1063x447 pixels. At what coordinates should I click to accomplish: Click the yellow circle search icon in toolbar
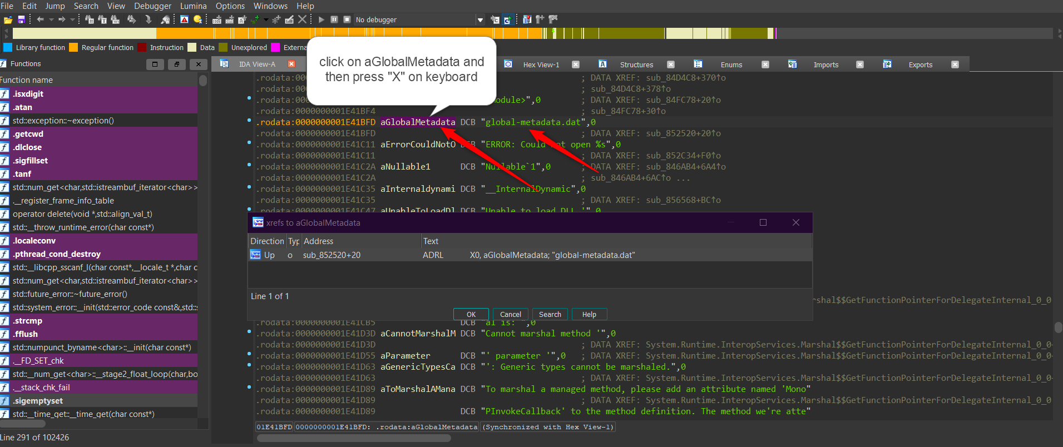click(x=197, y=19)
